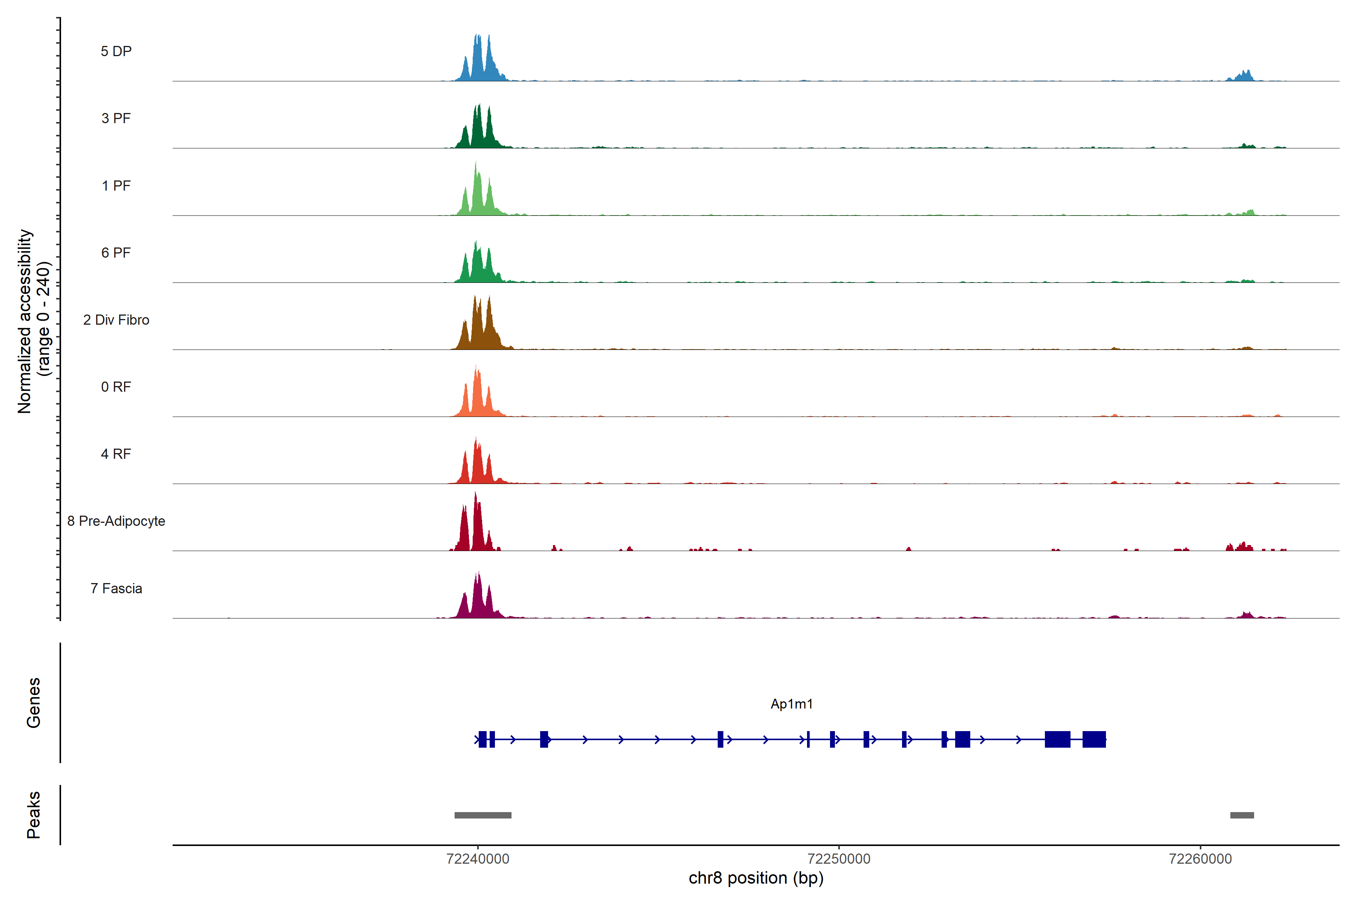The width and height of the screenshot is (1357, 904).
Task: Click the 72250000 axis tick label
Action: pos(839,859)
